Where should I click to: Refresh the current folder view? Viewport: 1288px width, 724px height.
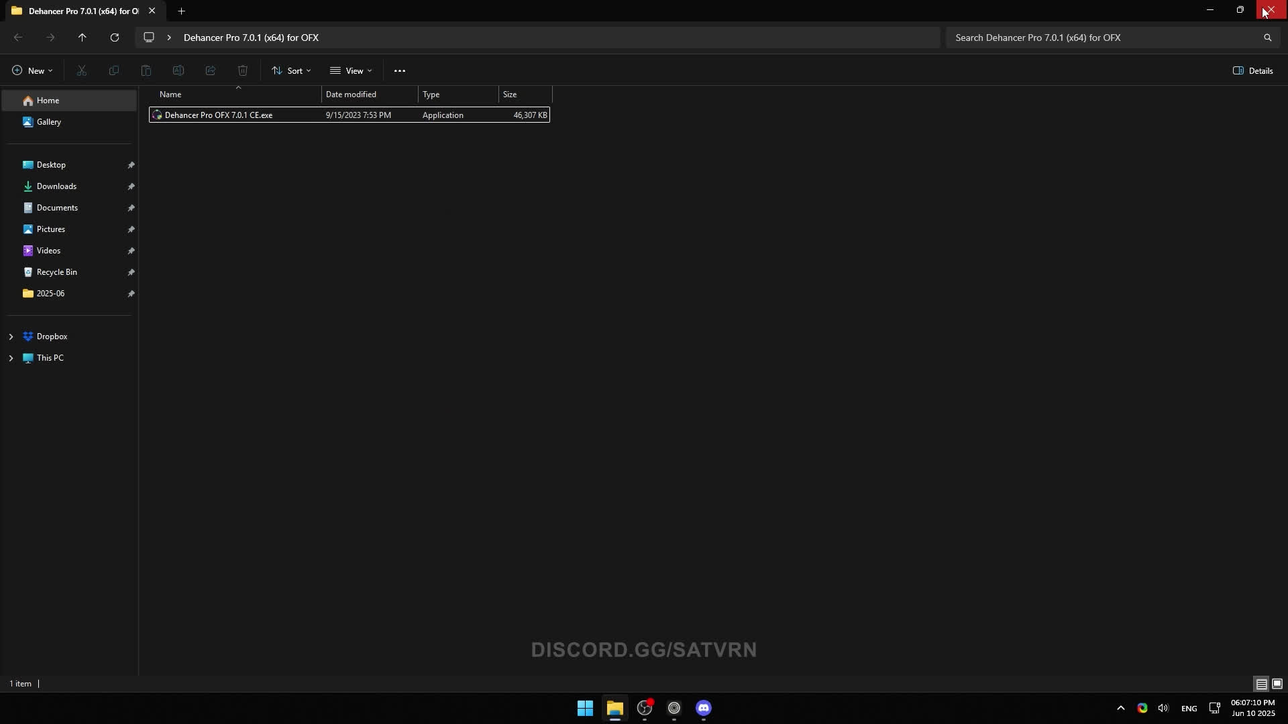tap(114, 38)
